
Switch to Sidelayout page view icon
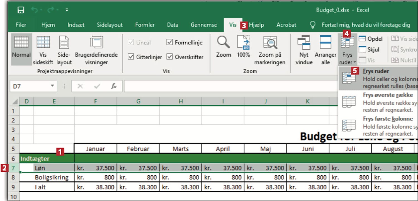click(64, 43)
